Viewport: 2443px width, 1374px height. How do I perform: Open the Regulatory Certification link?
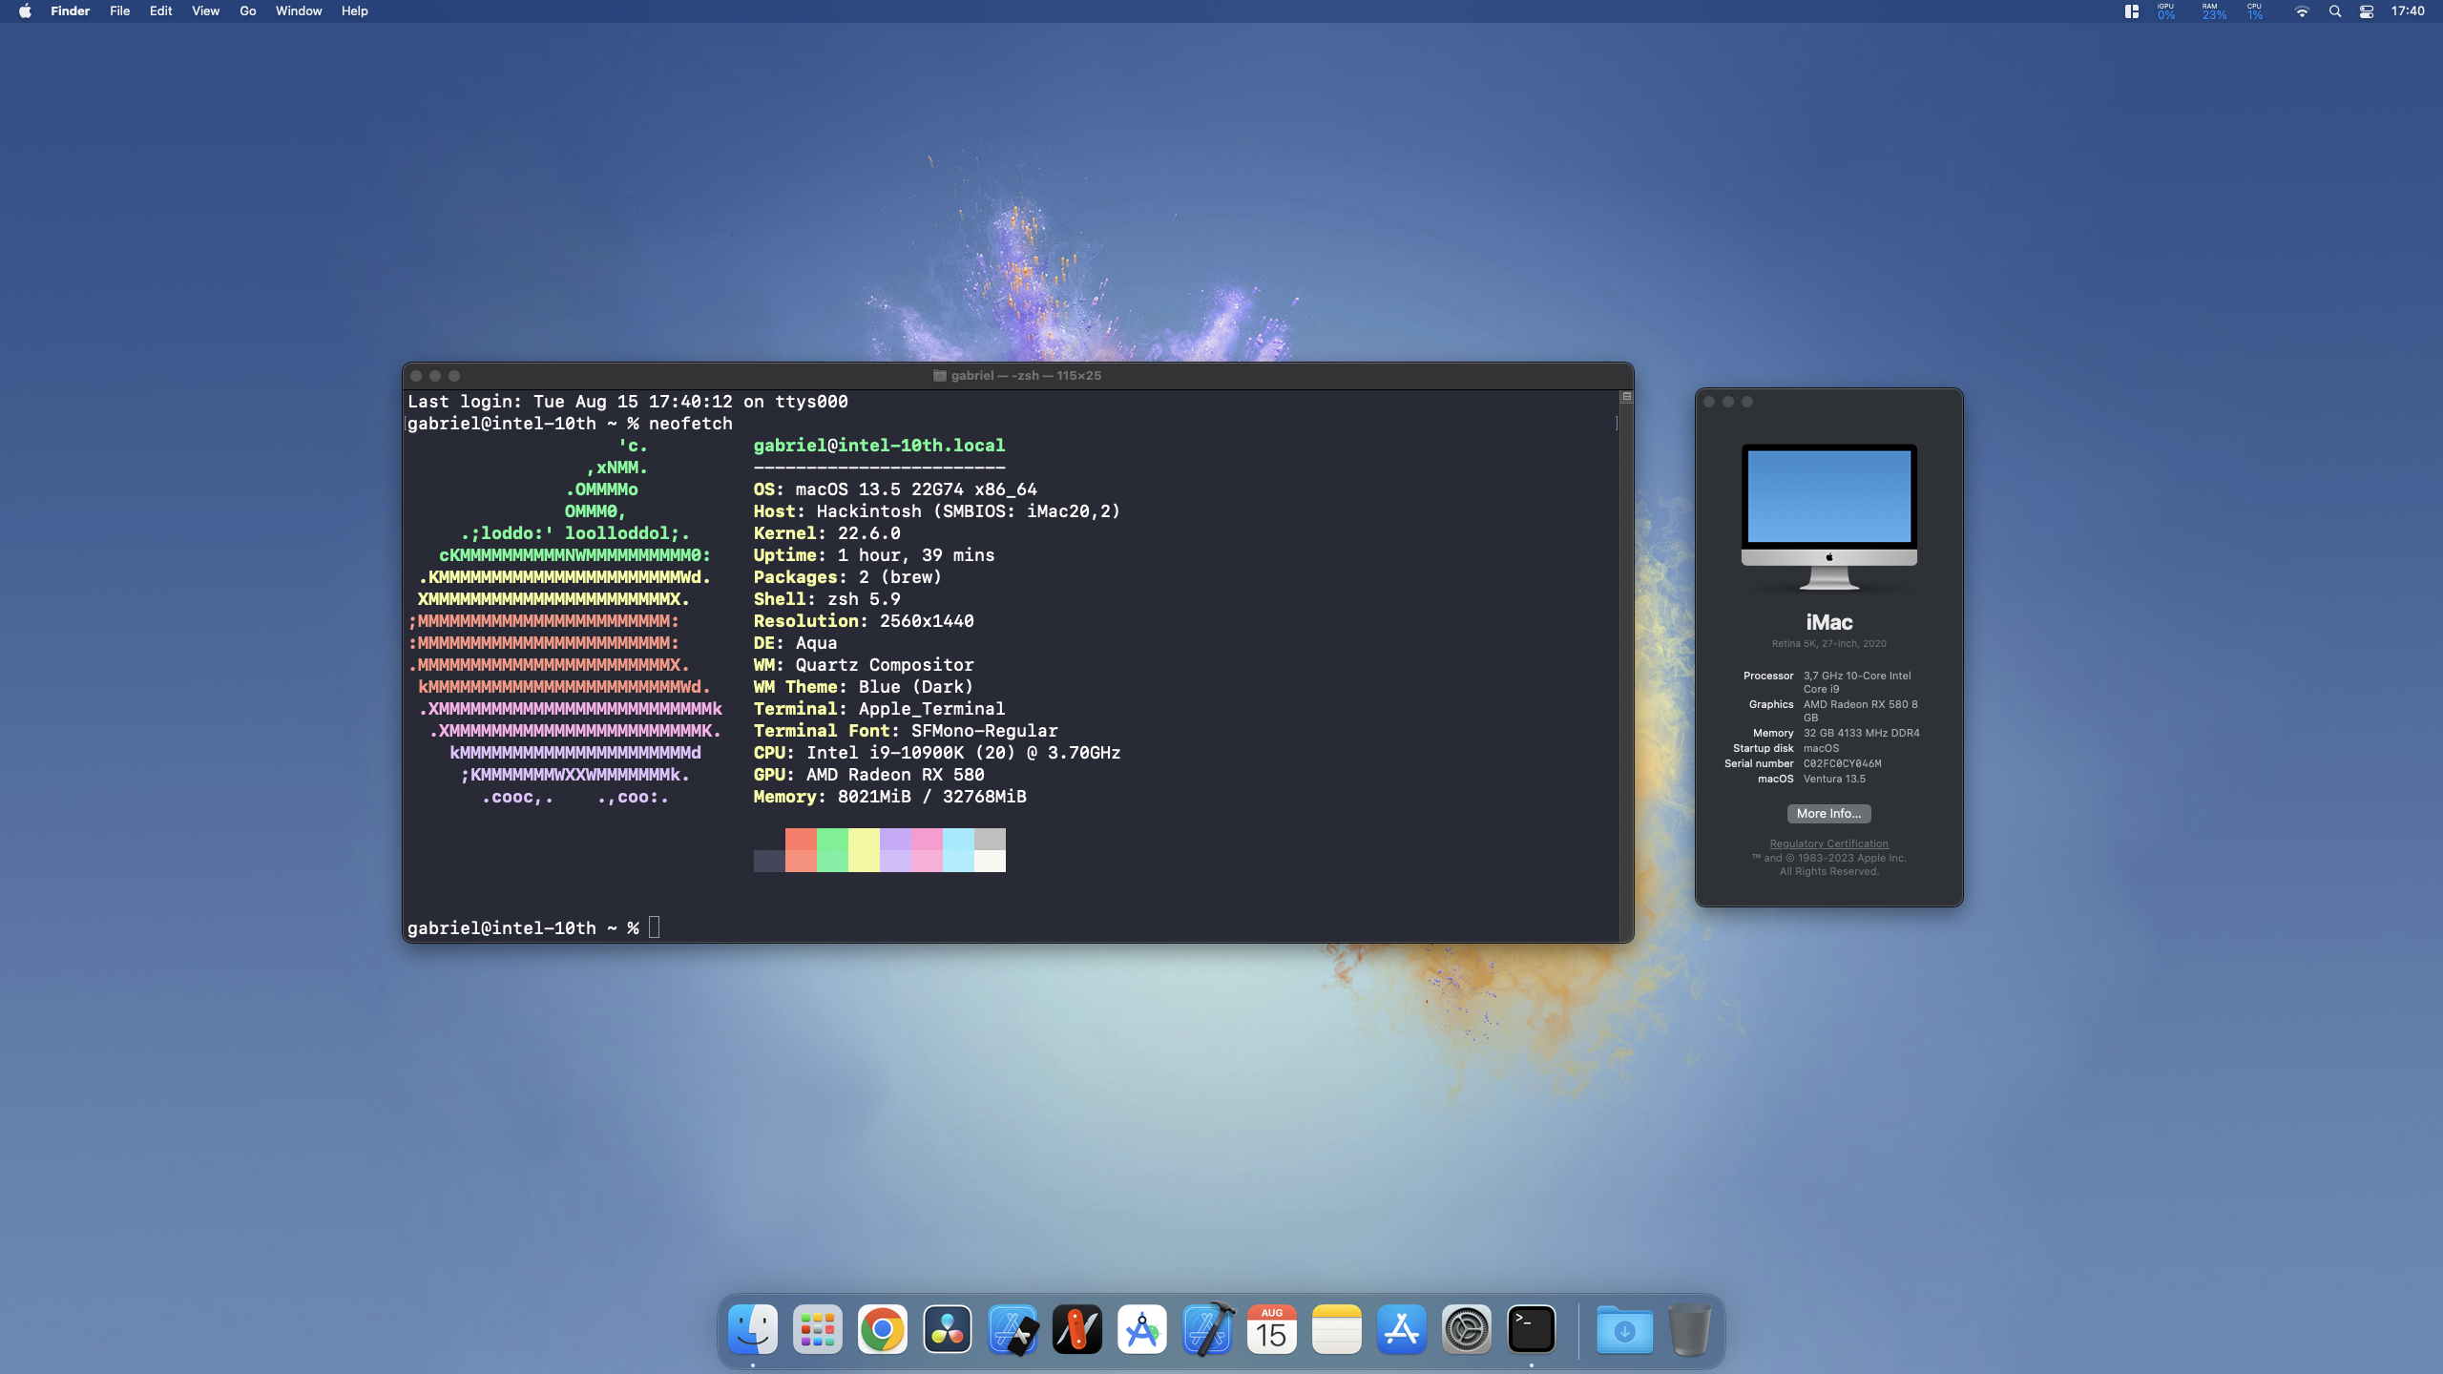tap(1827, 843)
